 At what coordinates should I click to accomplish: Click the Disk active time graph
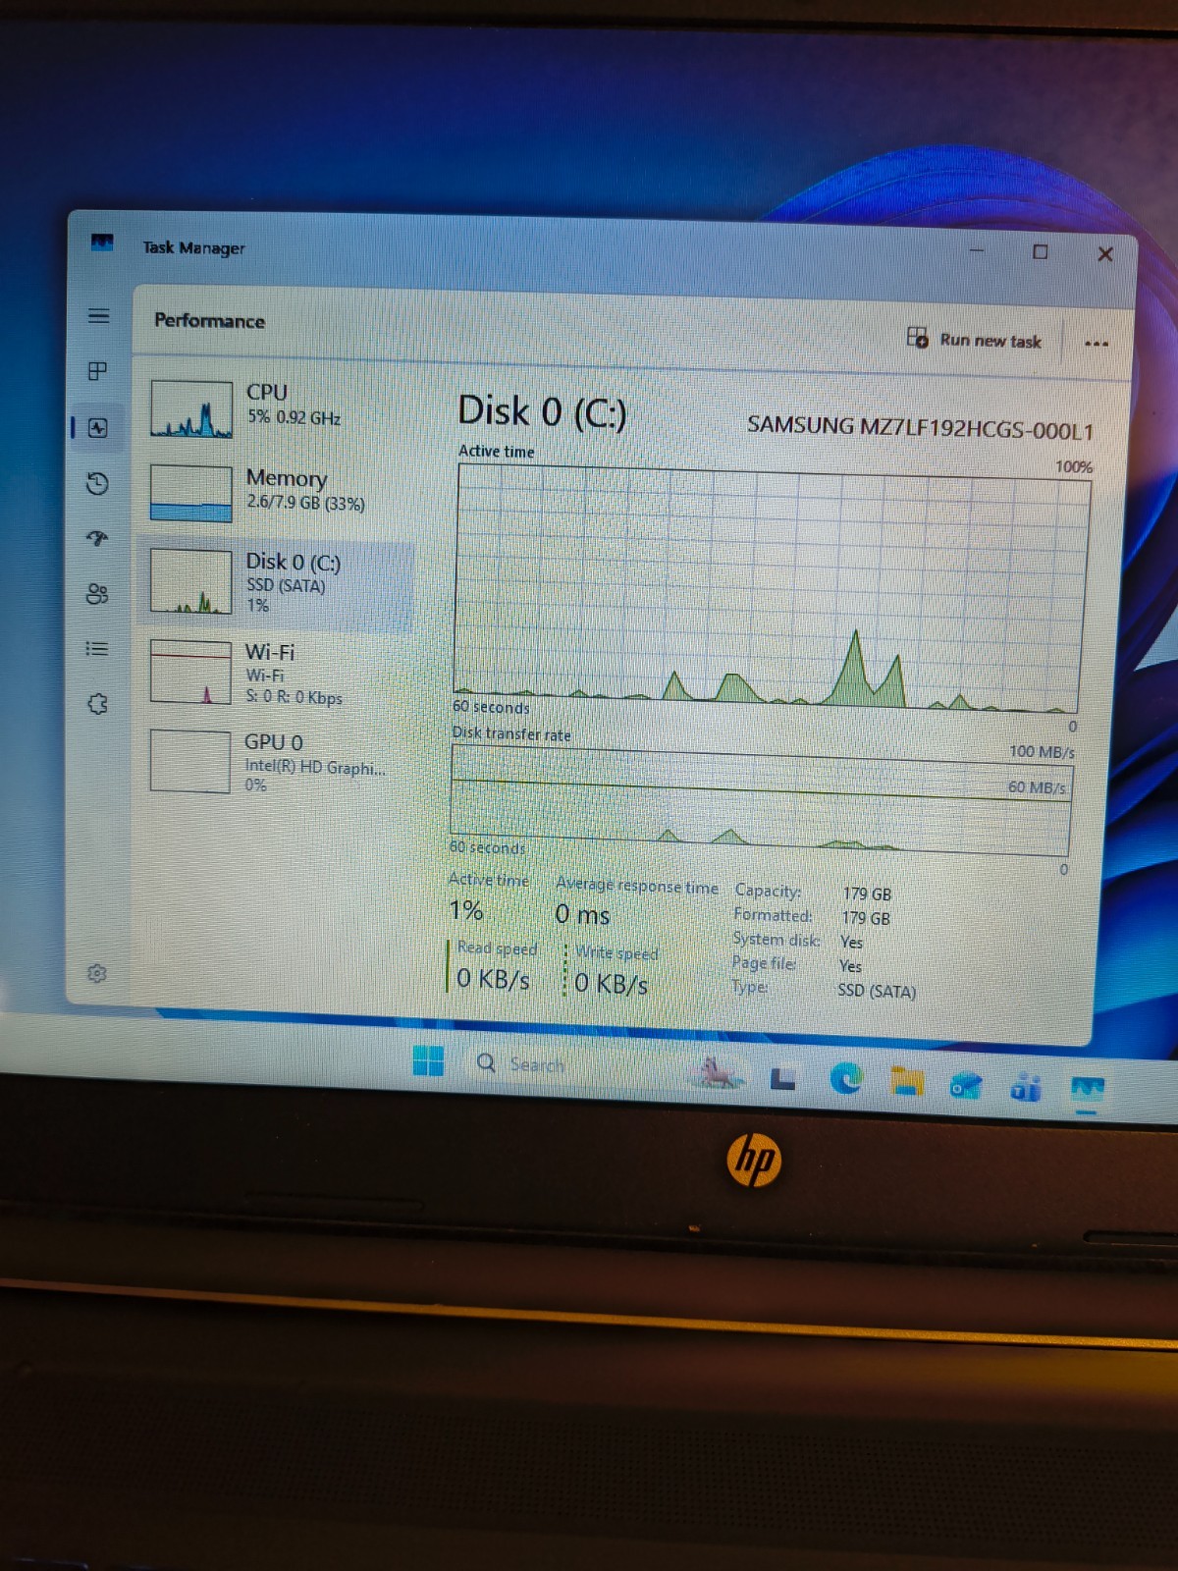click(771, 589)
